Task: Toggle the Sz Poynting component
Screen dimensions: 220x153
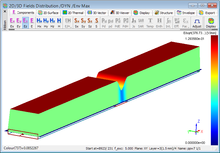Action: tap(90, 23)
